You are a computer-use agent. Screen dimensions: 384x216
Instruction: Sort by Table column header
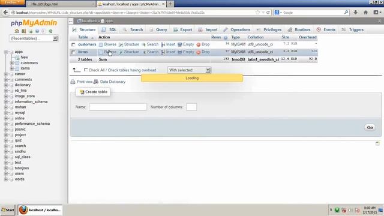[83, 37]
